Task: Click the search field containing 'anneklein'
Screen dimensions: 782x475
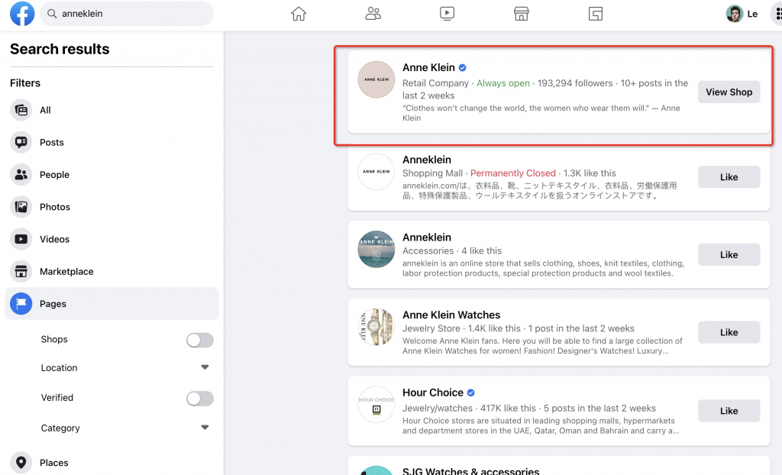Action: coord(127,14)
